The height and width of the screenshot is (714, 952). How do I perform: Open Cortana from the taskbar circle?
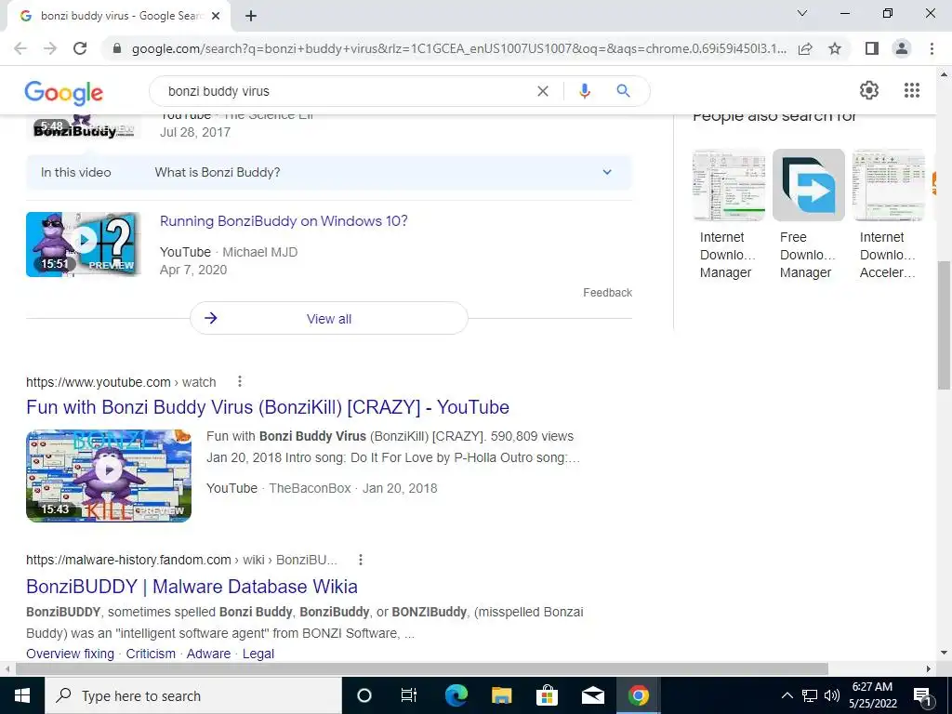coord(364,695)
